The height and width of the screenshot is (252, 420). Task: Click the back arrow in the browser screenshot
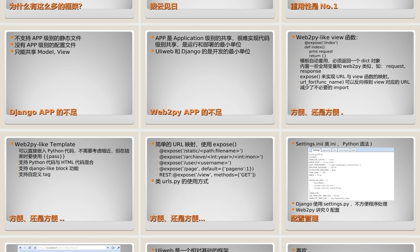pyautogui.click(x=20, y=247)
